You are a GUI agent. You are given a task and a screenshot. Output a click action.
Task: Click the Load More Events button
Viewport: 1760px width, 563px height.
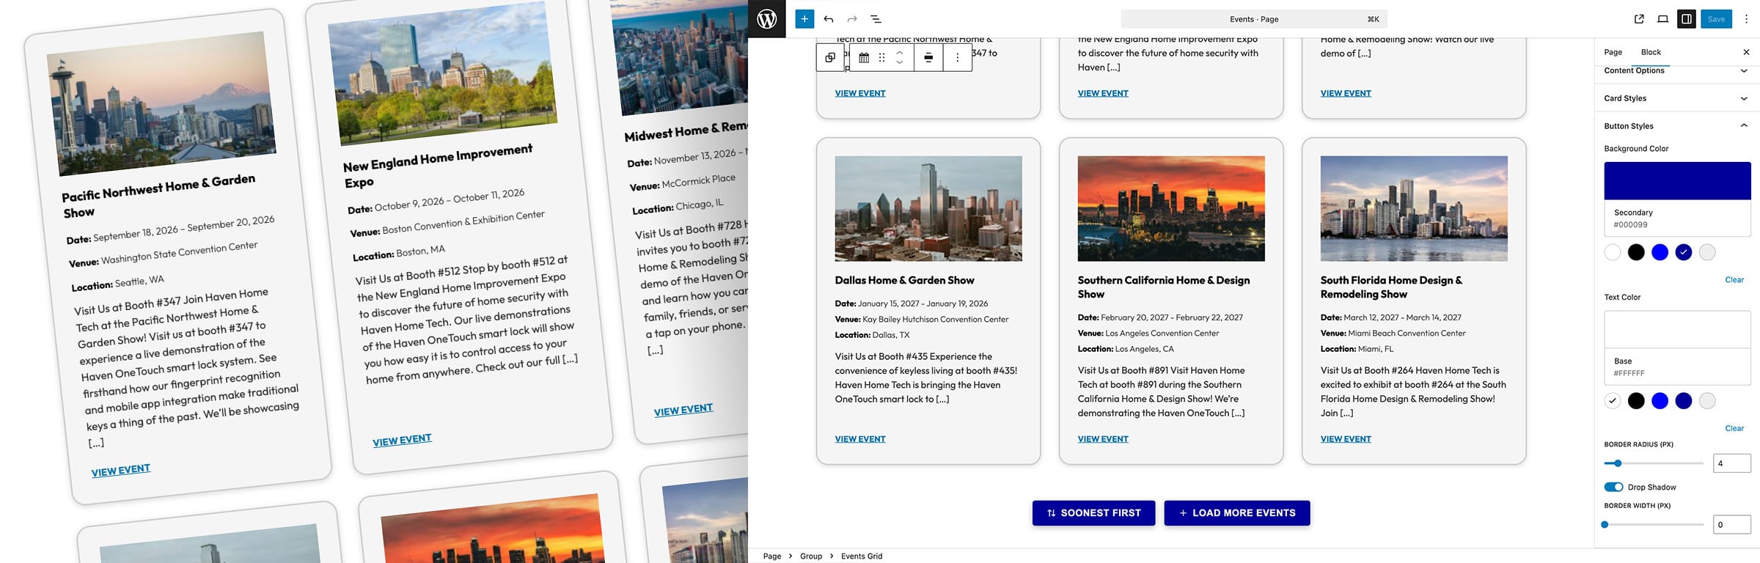[x=1237, y=513]
